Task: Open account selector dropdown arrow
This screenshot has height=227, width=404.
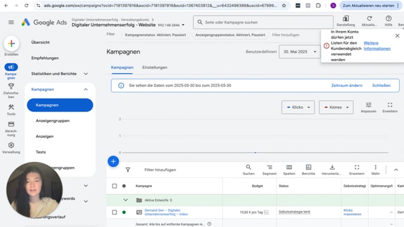Action: (x=183, y=25)
